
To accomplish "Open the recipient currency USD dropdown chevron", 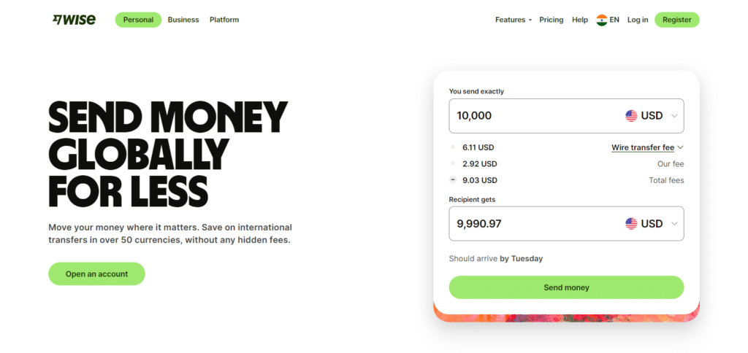I will tap(674, 223).
